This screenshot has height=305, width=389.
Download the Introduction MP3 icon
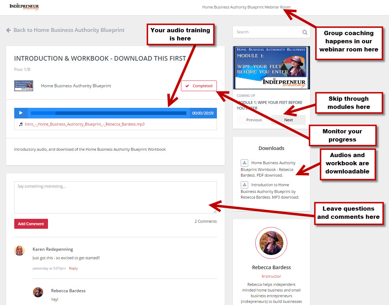pos(244,185)
